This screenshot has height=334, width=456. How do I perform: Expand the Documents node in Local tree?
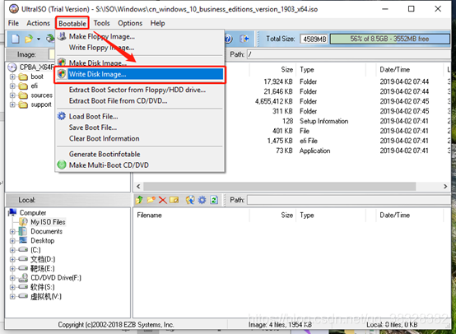(x=12, y=232)
